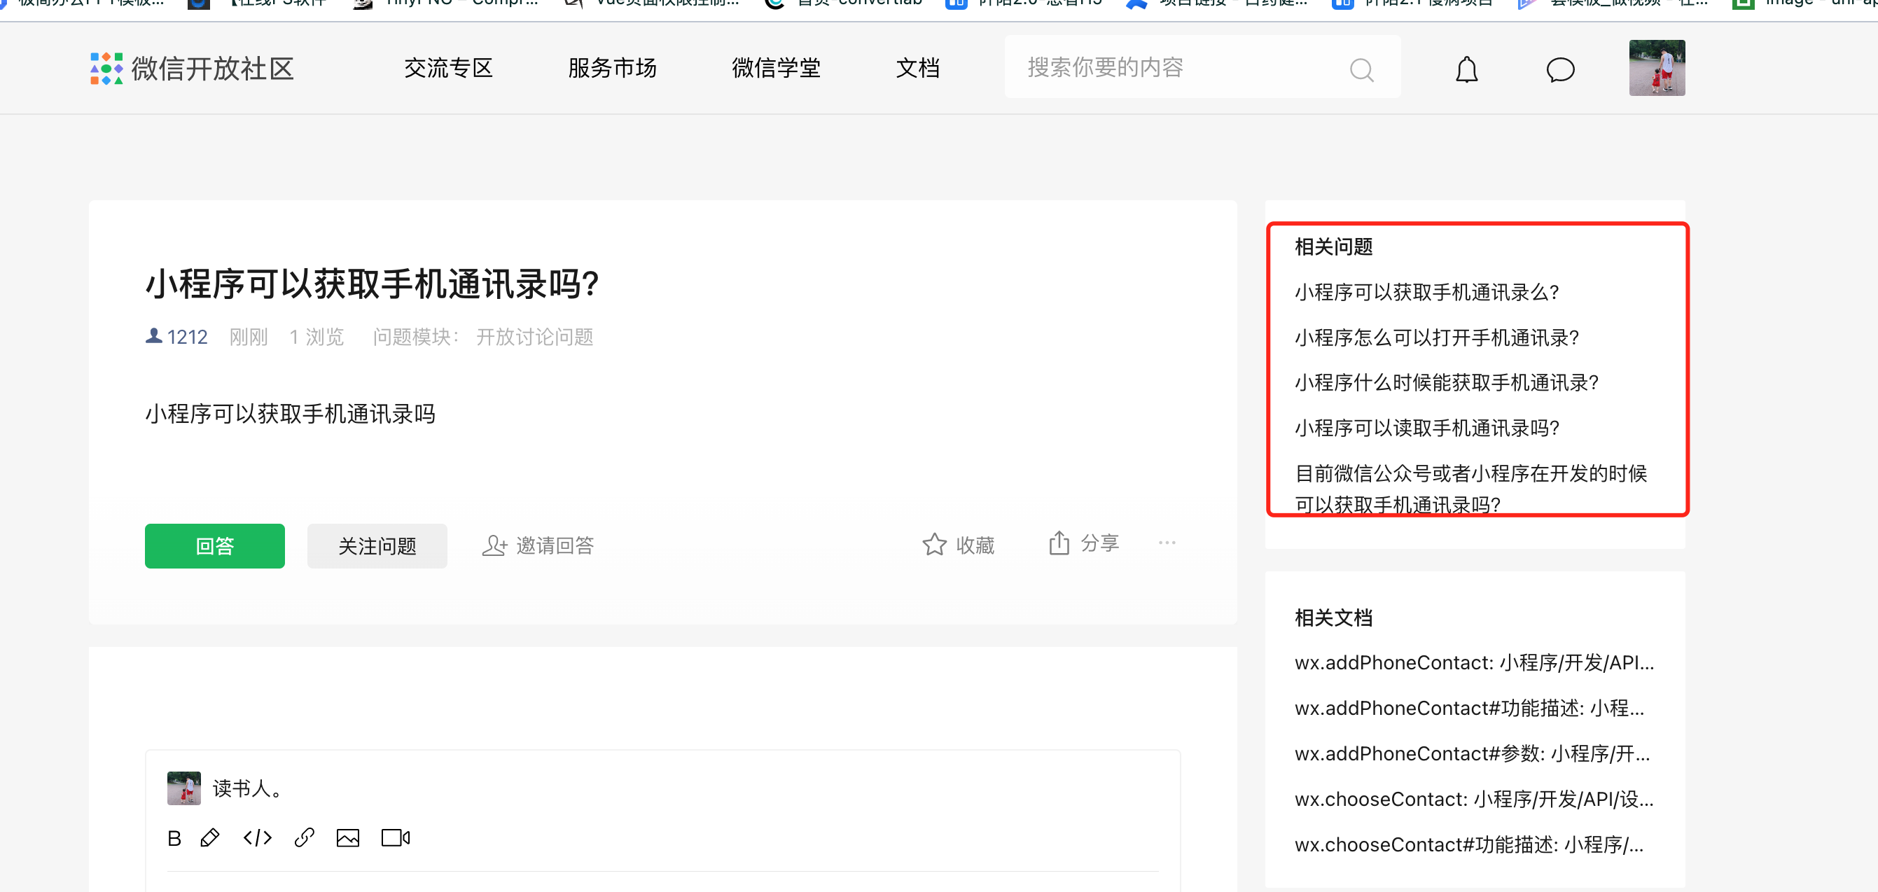
Task: Insert a video using the camera icon
Action: click(x=395, y=838)
